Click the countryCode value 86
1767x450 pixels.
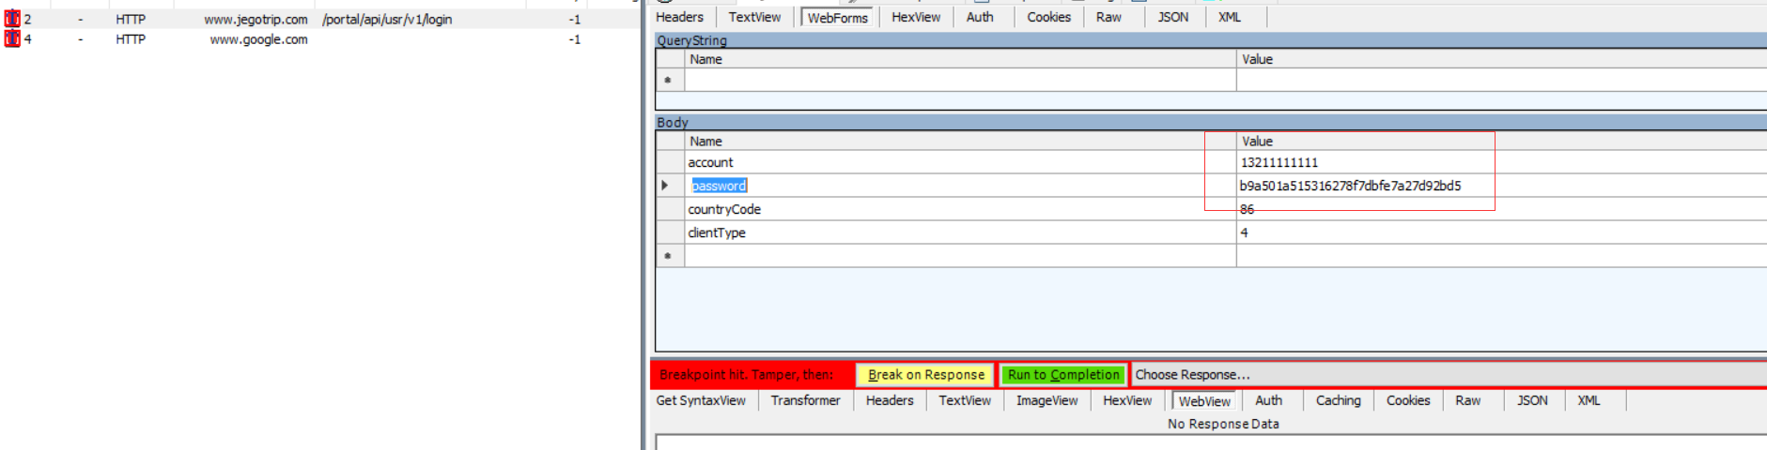pyautogui.click(x=1247, y=209)
